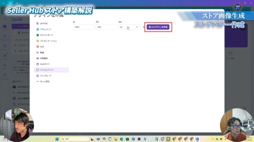Open Task View from the taskbar

[x=92, y=139]
